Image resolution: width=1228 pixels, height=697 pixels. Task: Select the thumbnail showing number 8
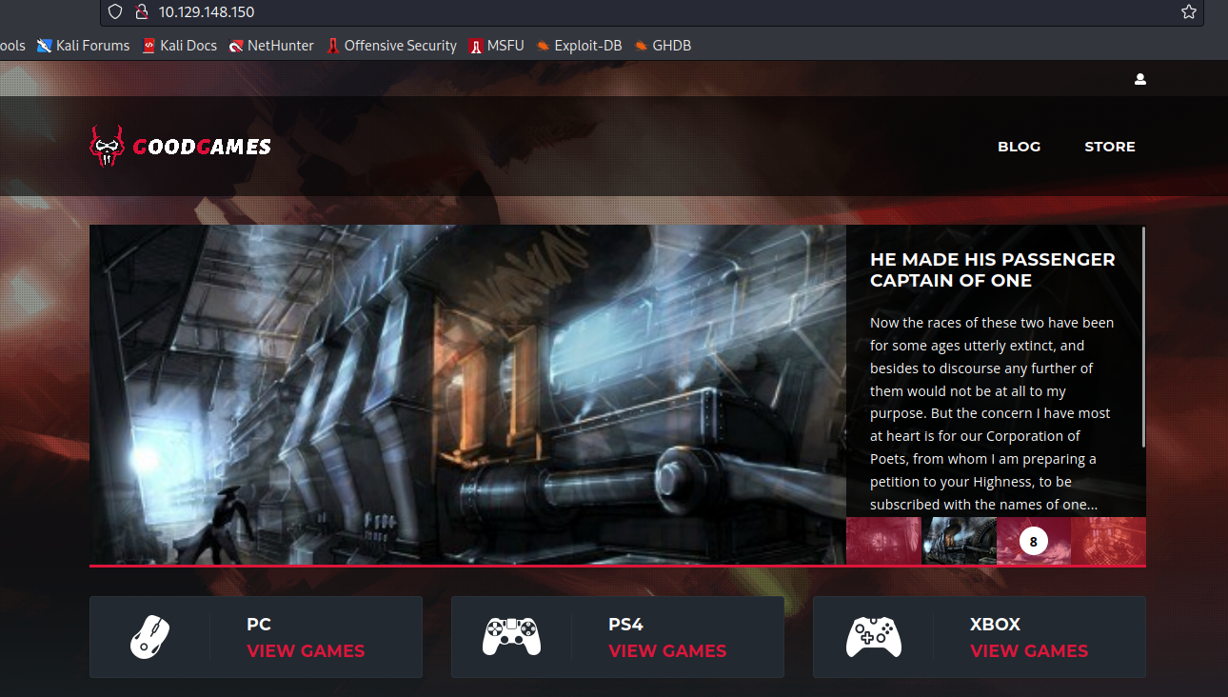coord(1034,541)
